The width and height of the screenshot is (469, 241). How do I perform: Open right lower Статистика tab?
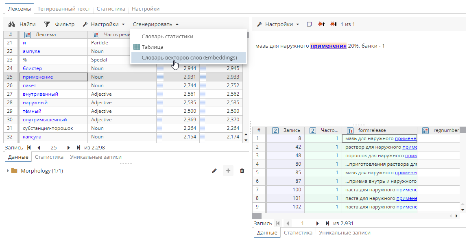tap(298, 232)
